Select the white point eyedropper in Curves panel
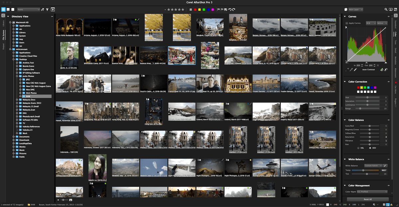This screenshot has width=399, height=207. pyautogui.click(x=356, y=70)
